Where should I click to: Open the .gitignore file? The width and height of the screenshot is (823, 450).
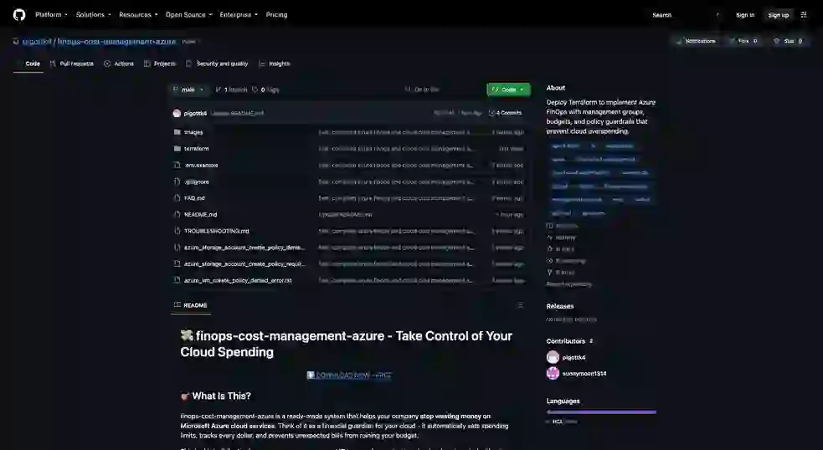coord(196,182)
